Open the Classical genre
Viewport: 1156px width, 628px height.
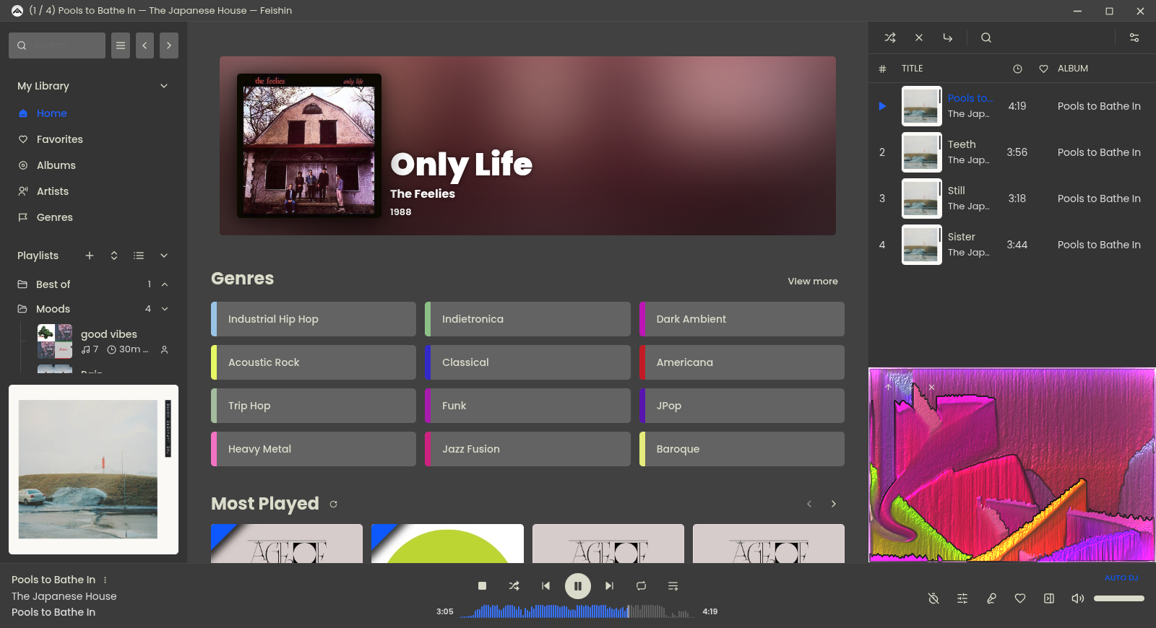(x=527, y=362)
